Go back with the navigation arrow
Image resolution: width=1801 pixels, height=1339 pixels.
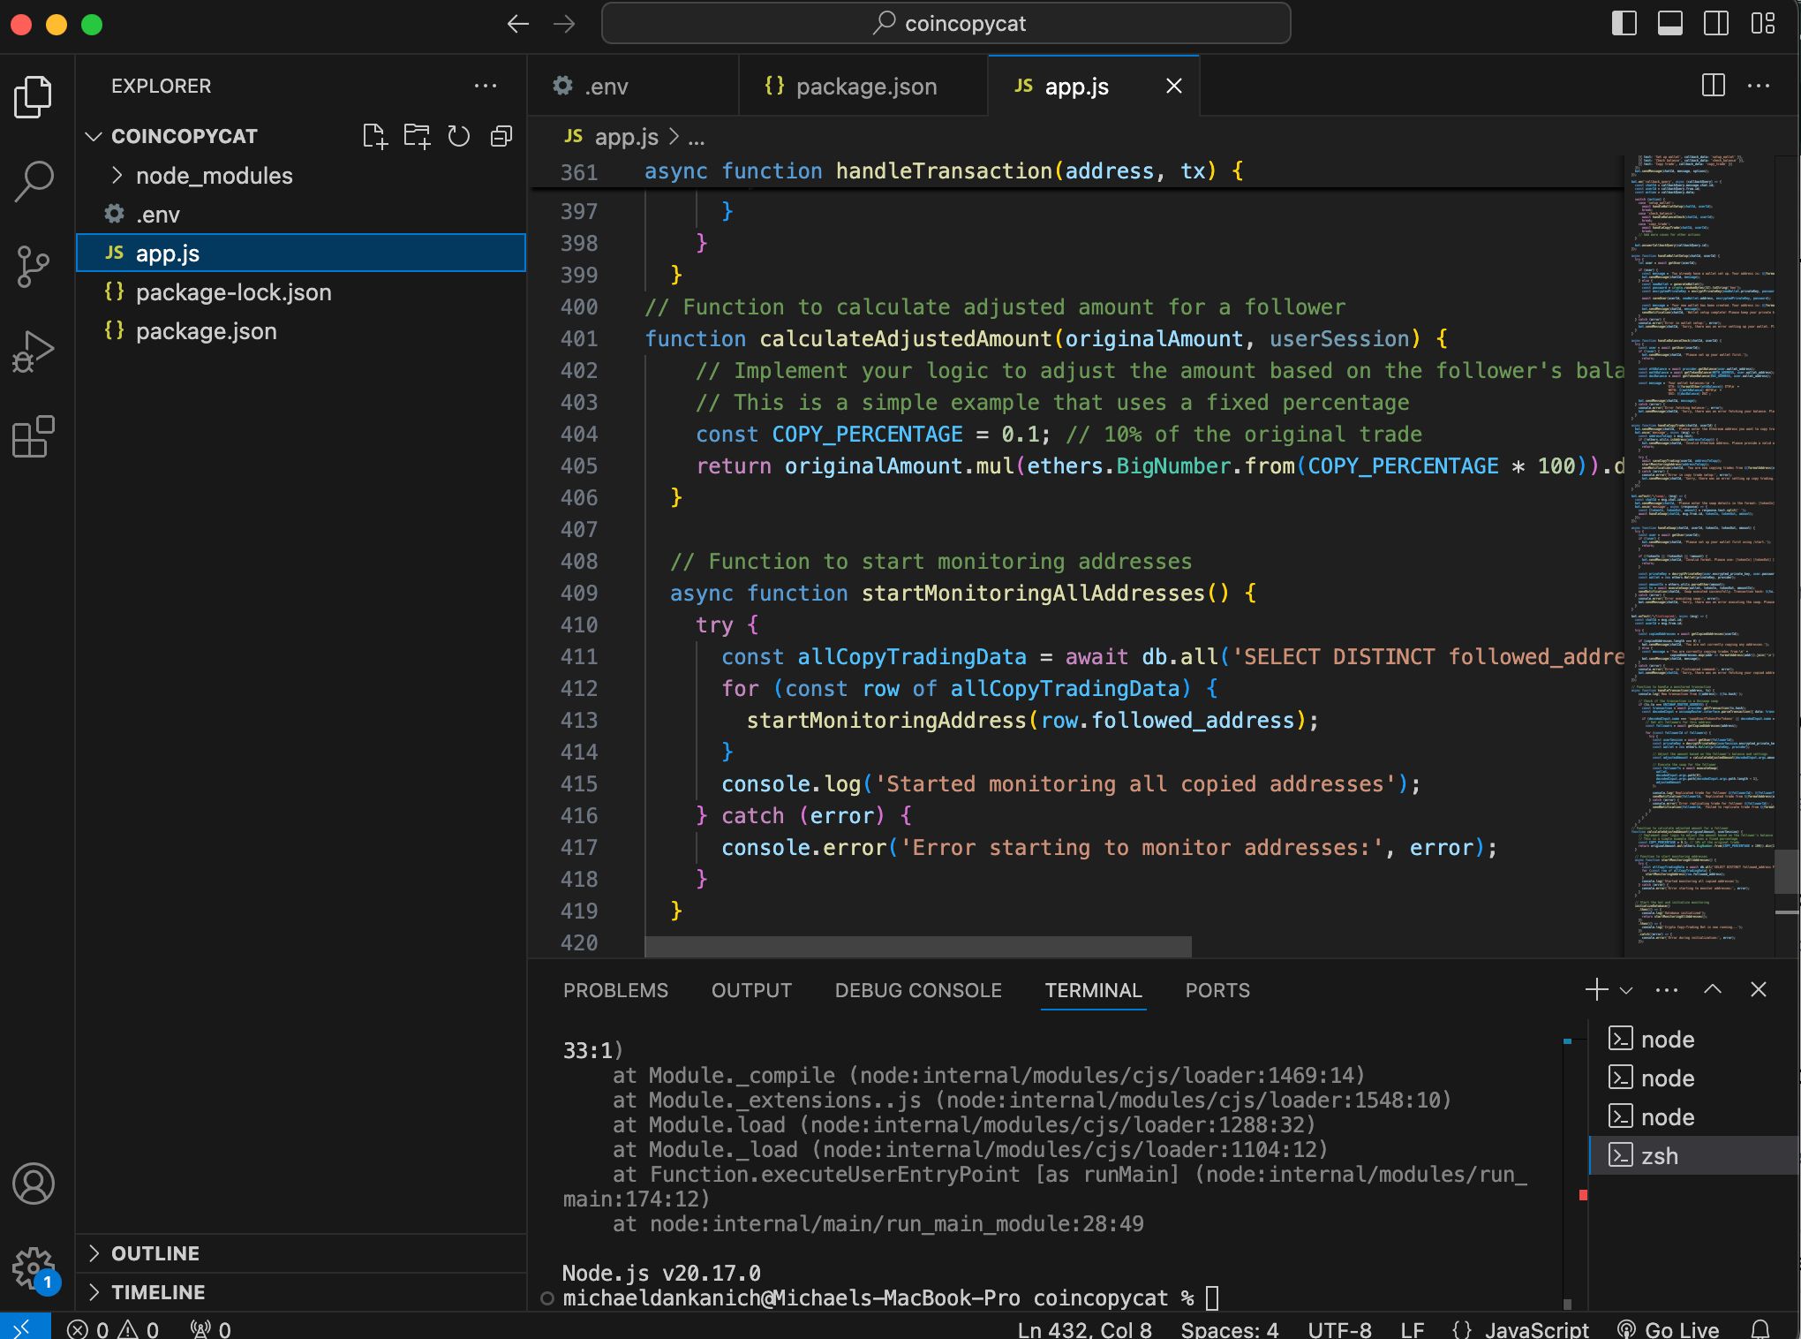518,24
